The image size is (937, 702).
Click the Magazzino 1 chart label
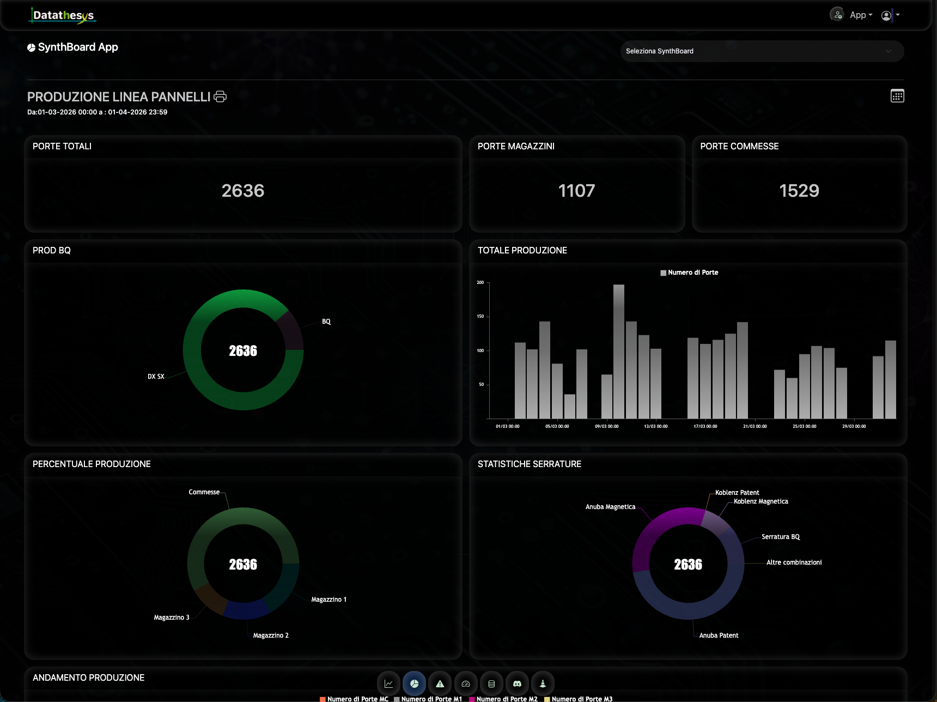click(x=329, y=600)
